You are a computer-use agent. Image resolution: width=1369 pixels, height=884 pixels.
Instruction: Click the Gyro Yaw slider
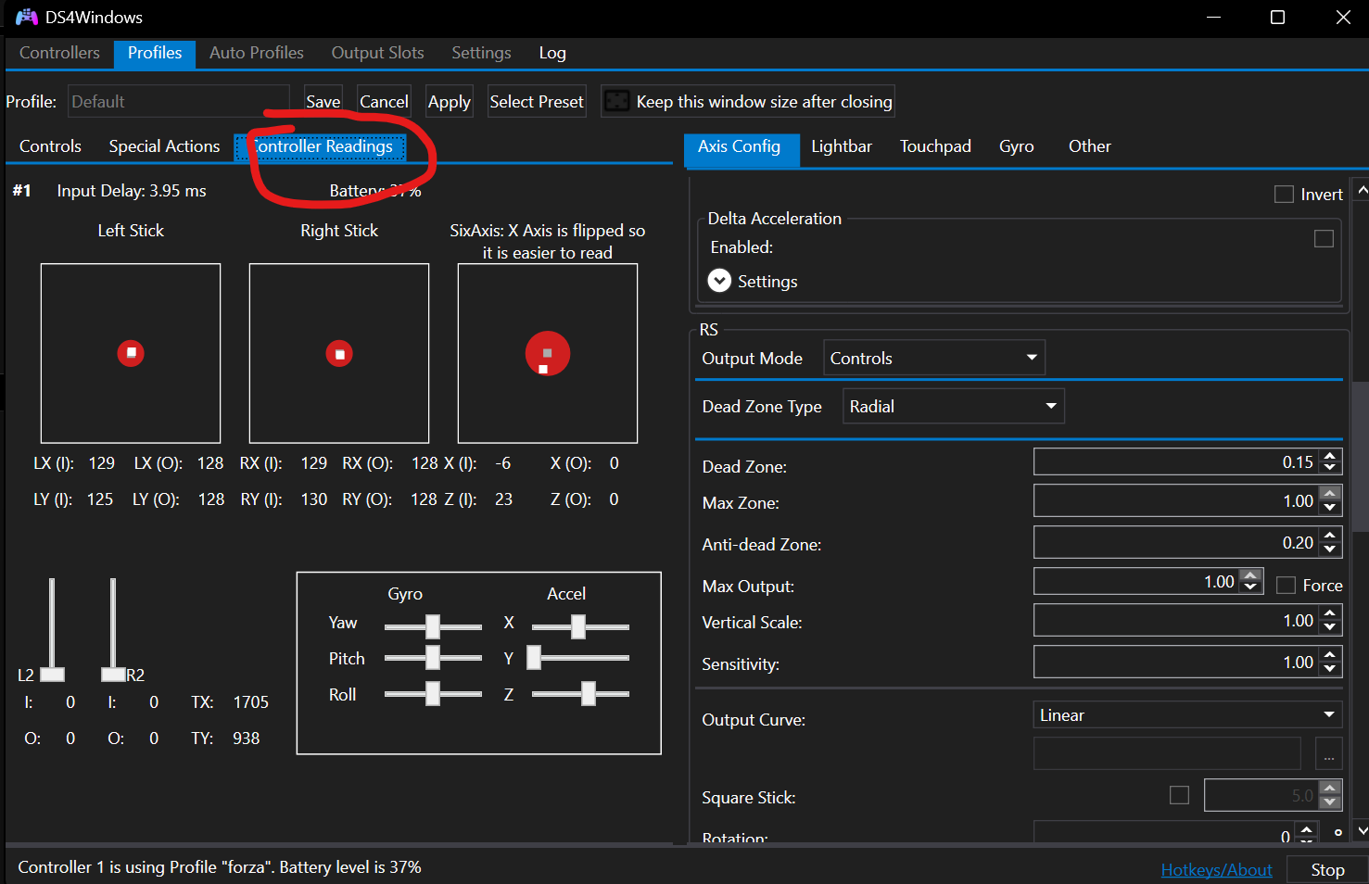click(x=433, y=626)
